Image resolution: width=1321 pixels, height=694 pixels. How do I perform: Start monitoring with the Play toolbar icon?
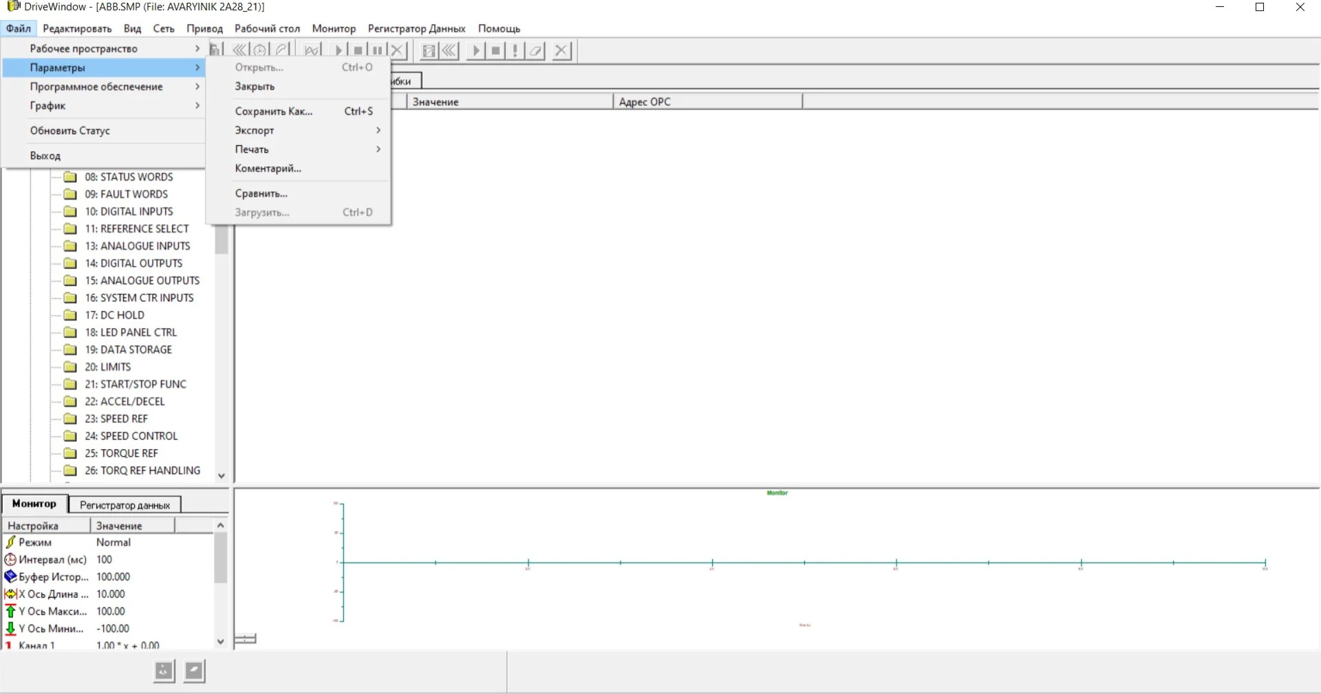click(x=338, y=50)
